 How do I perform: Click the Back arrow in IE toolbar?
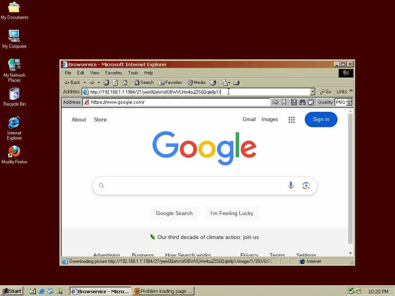pyautogui.click(x=72, y=82)
